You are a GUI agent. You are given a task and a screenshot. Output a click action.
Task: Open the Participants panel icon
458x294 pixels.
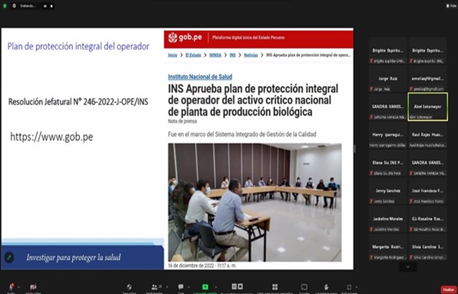pyautogui.click(x=154, y=287)
